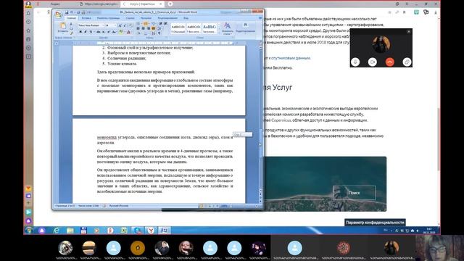
Task: Open Word from the taskbar
Action: click(x=165, y=231)
